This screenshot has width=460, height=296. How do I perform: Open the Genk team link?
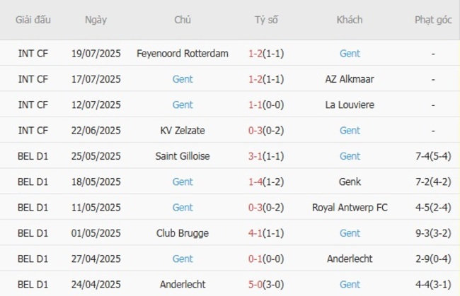350,182
